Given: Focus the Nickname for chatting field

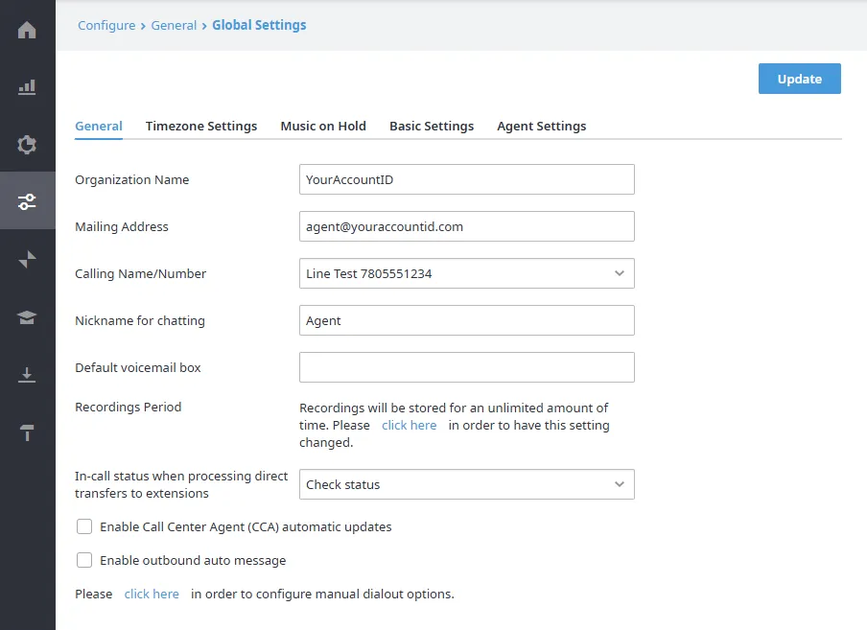Looking at the screenshot, I should click(467, 320).
